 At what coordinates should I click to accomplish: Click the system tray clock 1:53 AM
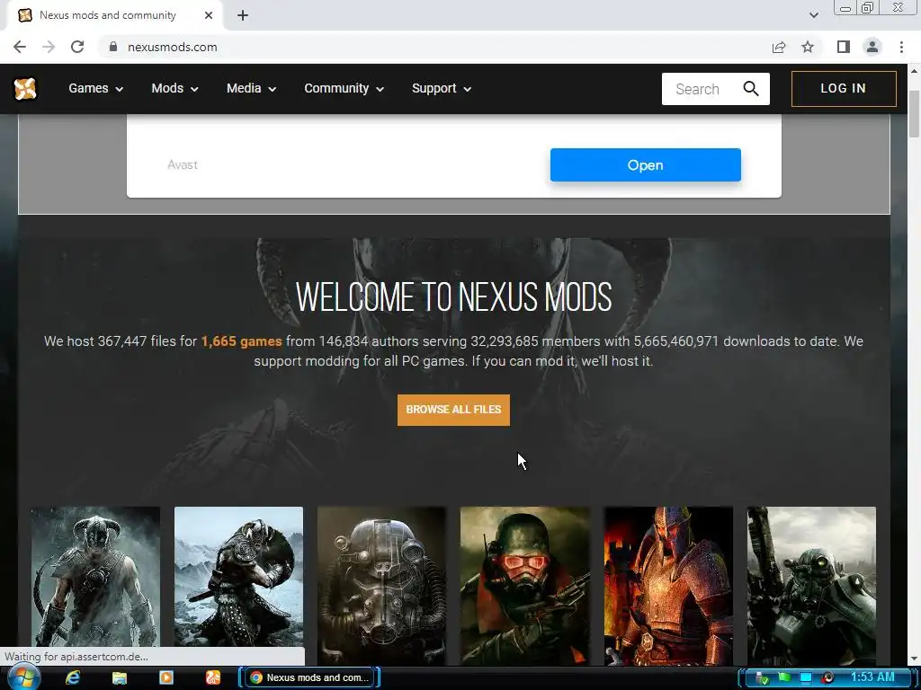(x=872, y=677)
